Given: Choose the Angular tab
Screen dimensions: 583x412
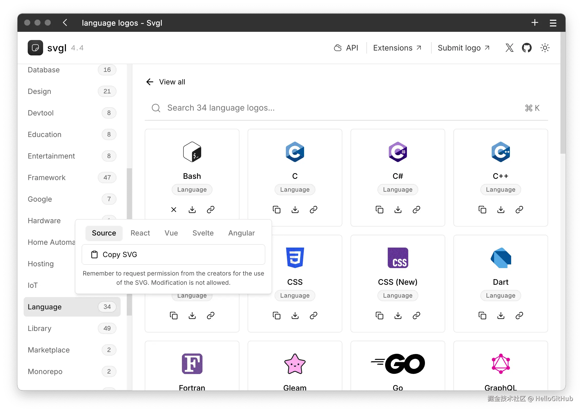Looking at the screenshot, I should tap(241, 233).
